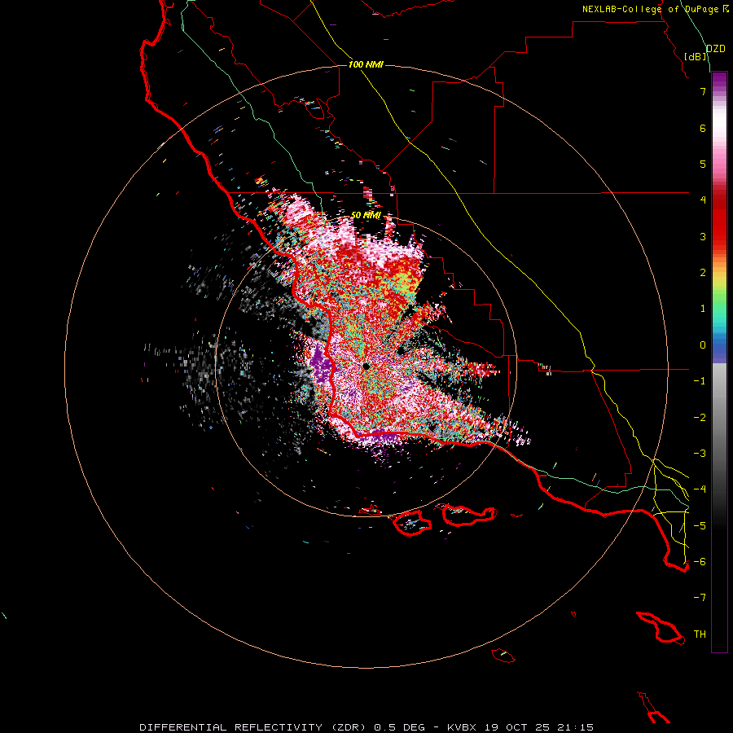Click the 5 value on the color scale
This screenshot has width=733, height=733.
703,164
